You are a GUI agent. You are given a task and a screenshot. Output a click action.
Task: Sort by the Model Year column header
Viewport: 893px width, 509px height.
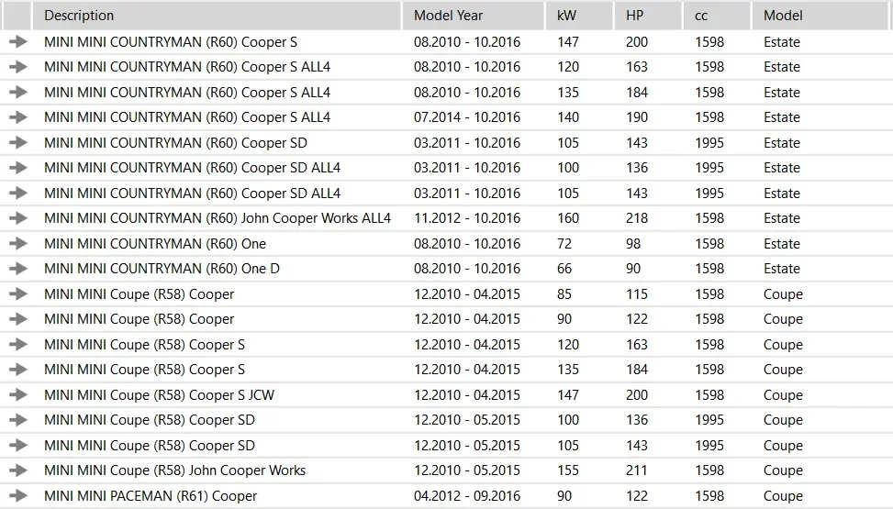tap(473, 16)
